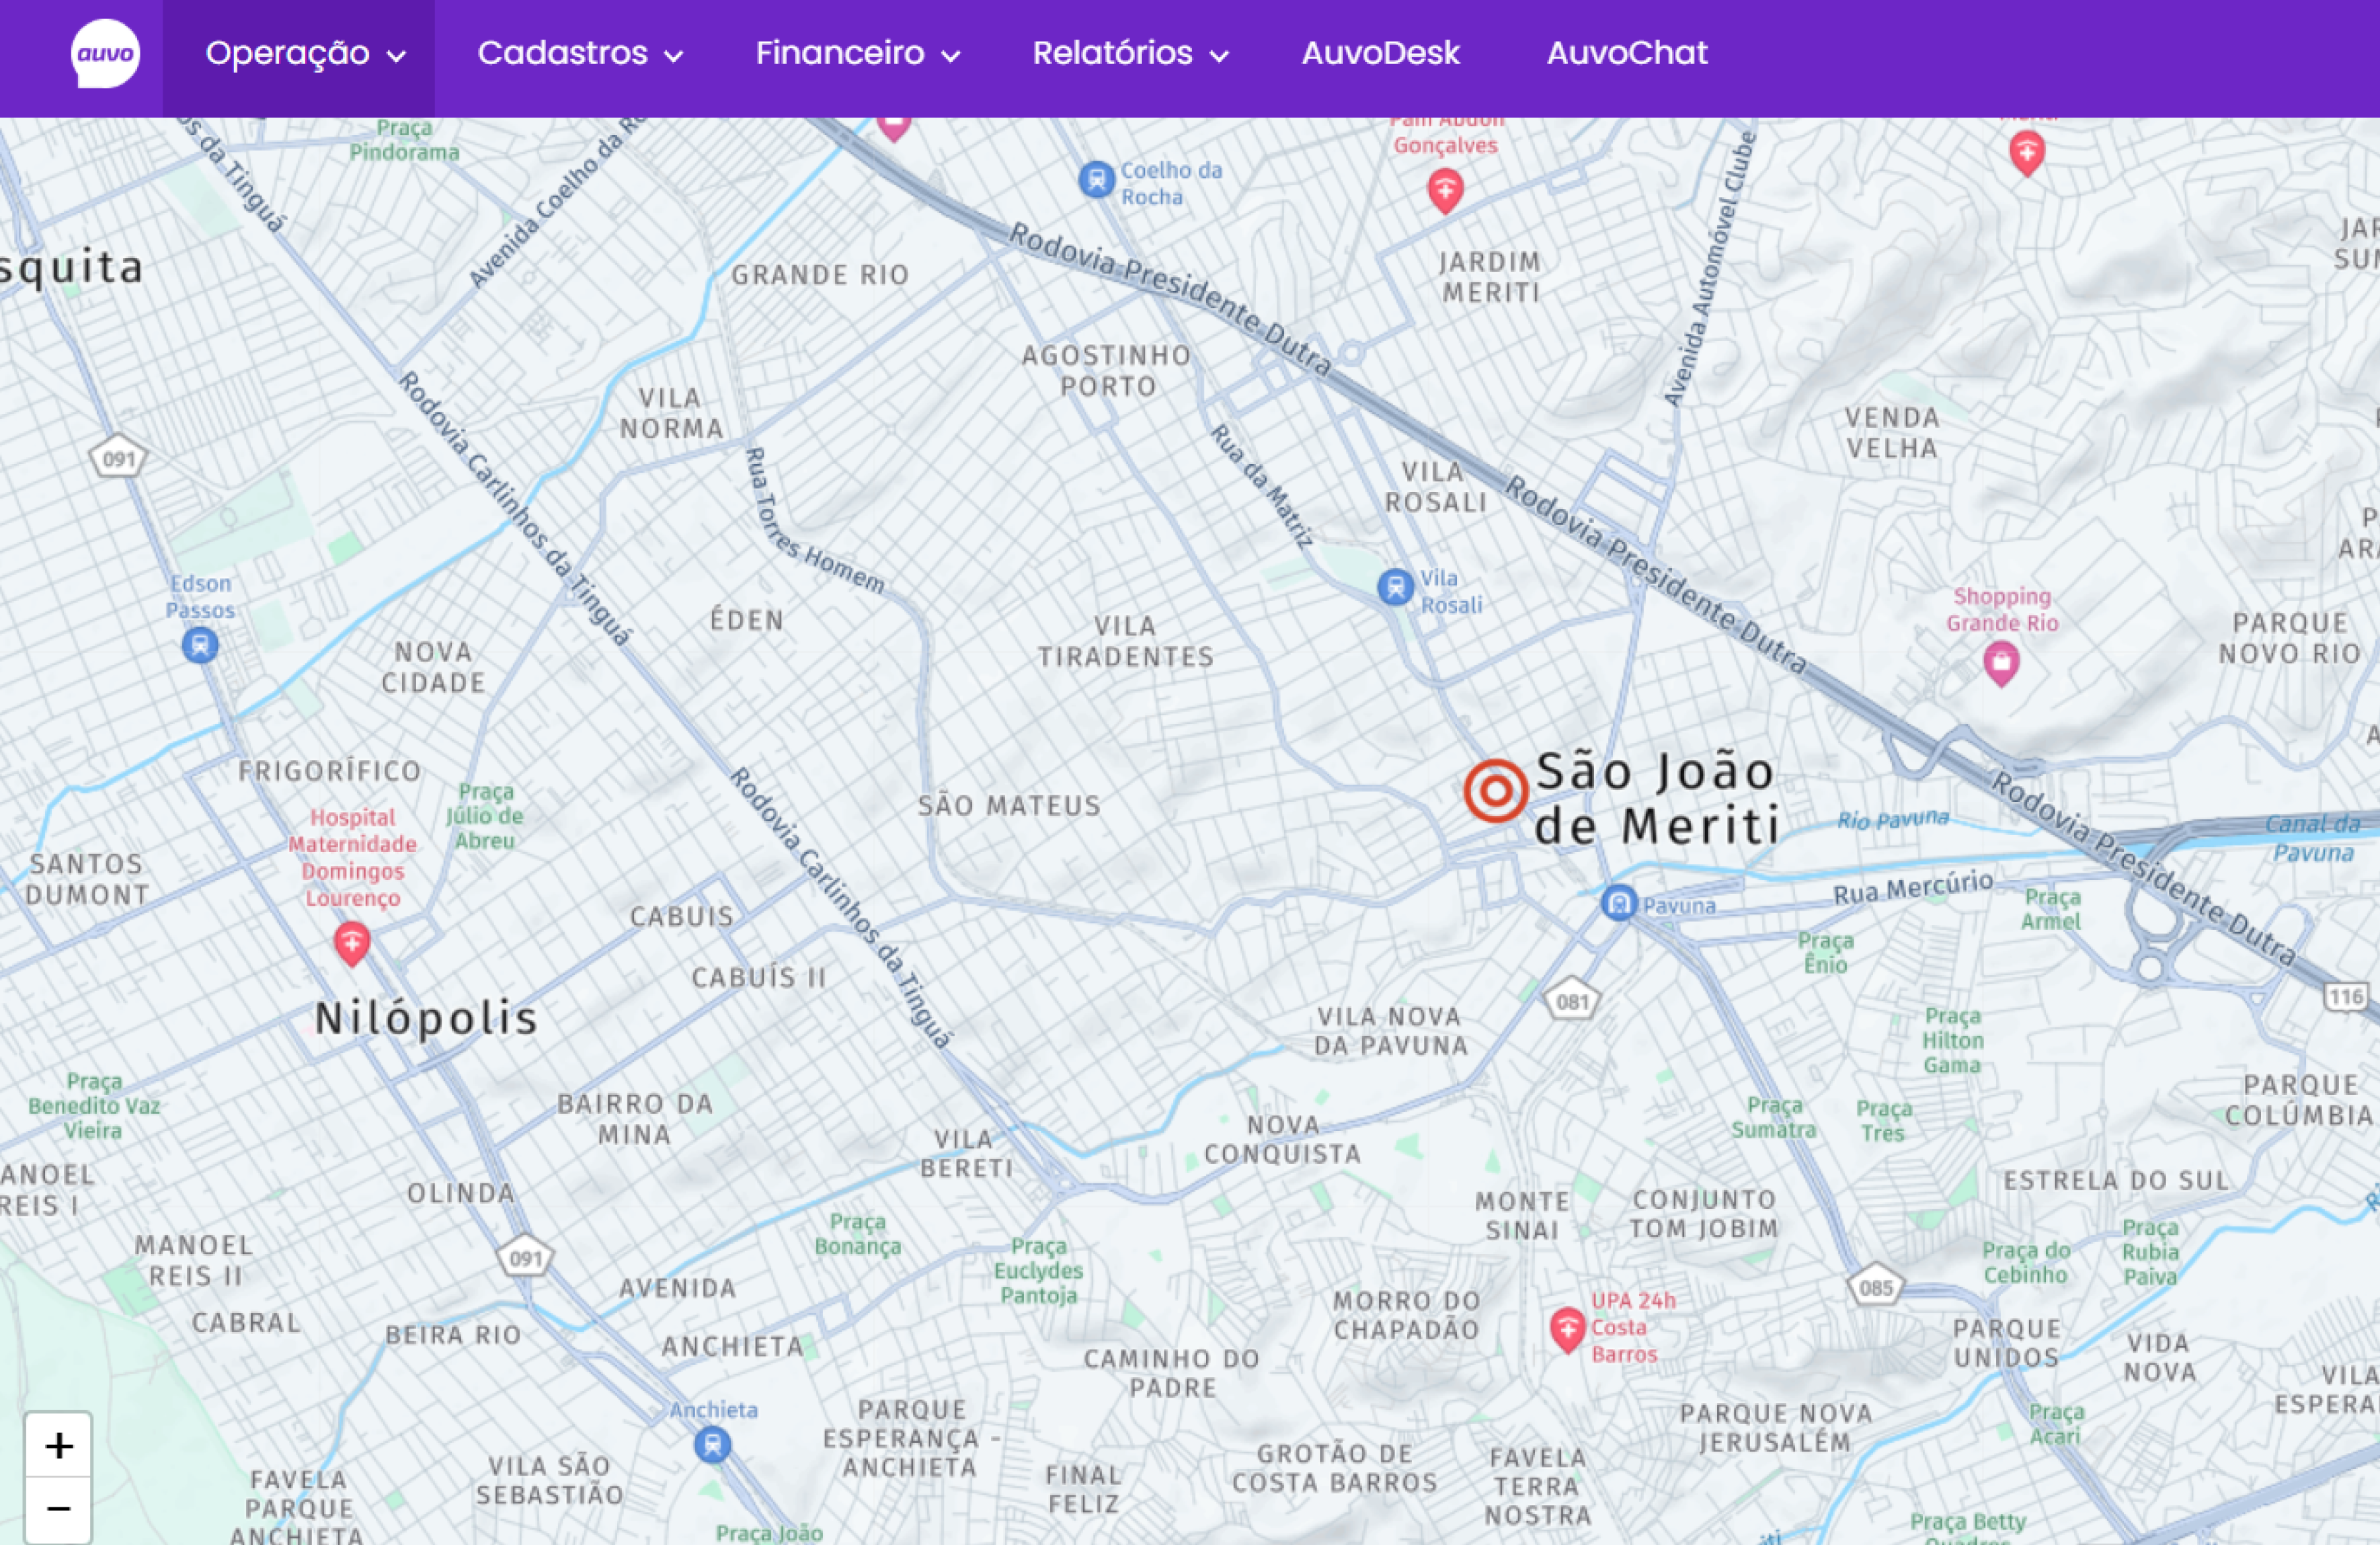Click the 081 road shield on map

[1572, 1001]
